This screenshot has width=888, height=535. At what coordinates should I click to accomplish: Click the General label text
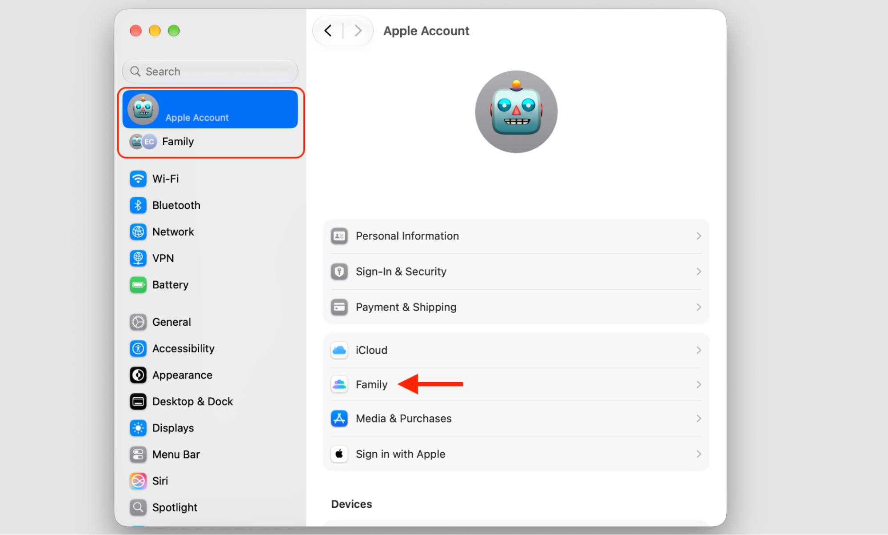pyautogui.click(x=172, y=322)
